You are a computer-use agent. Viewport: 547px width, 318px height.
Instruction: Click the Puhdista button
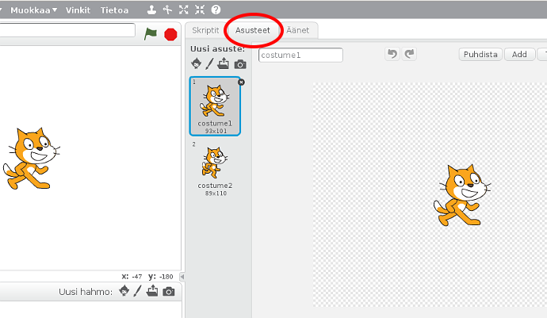tap(480, 55)
